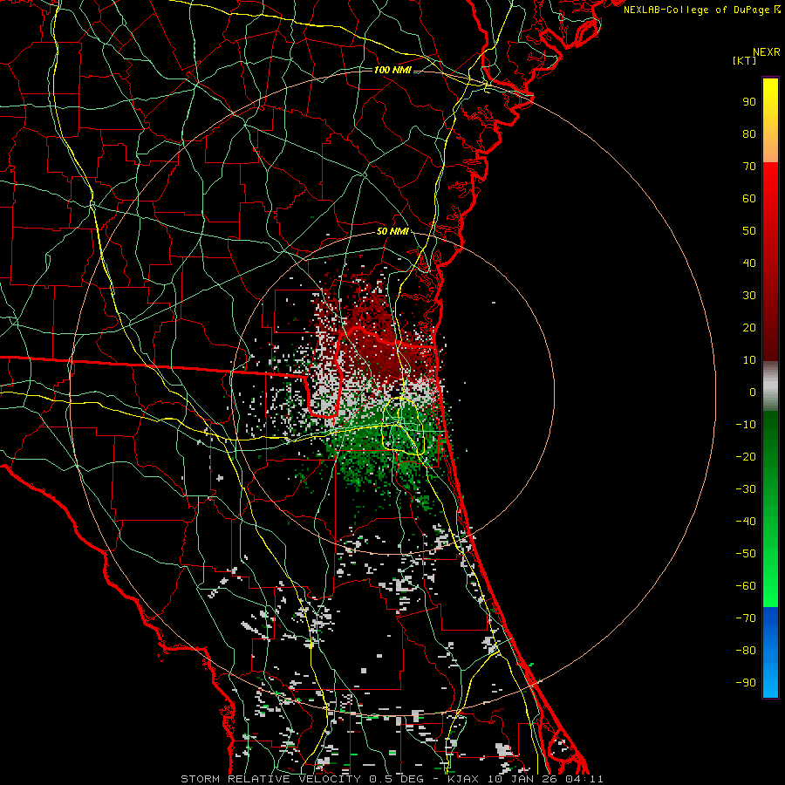Click the 70 value on the velocity scale
Viewport: 785px width, 785px height.
[x=749, y=167]
